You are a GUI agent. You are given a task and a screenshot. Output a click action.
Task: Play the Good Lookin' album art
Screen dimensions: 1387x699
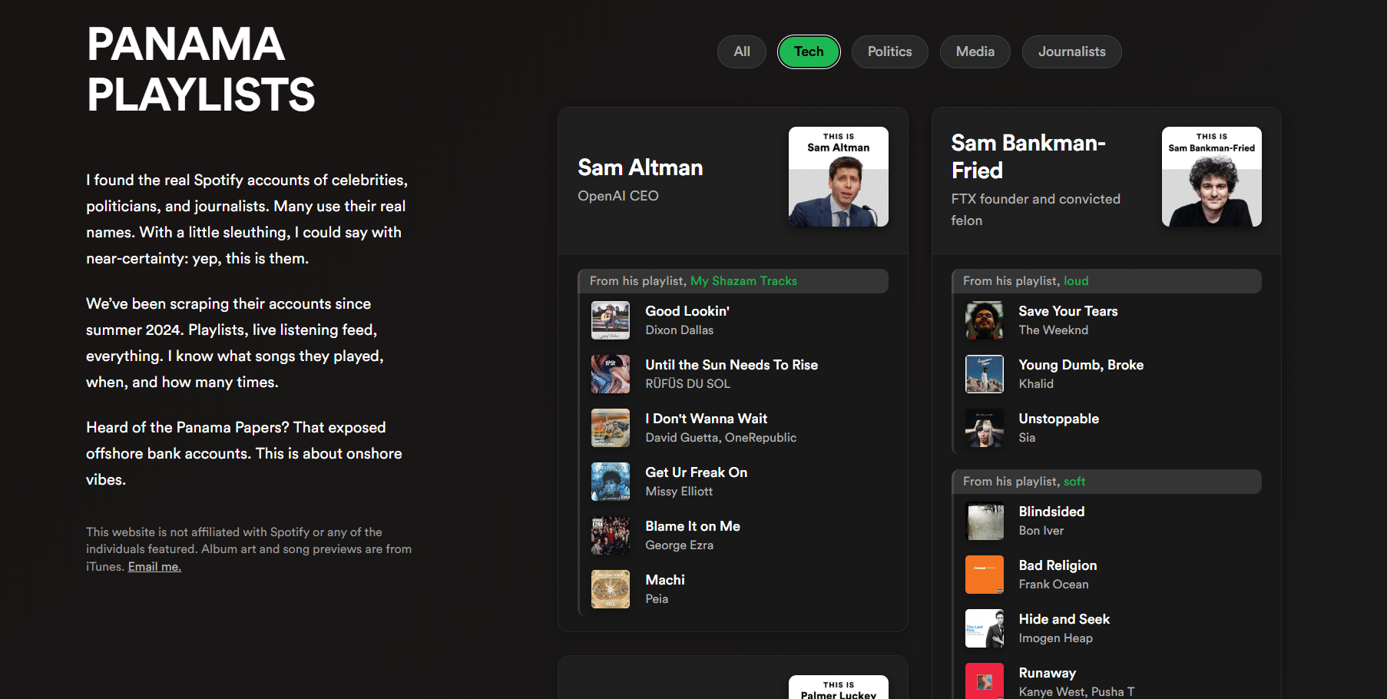point(611,320)
